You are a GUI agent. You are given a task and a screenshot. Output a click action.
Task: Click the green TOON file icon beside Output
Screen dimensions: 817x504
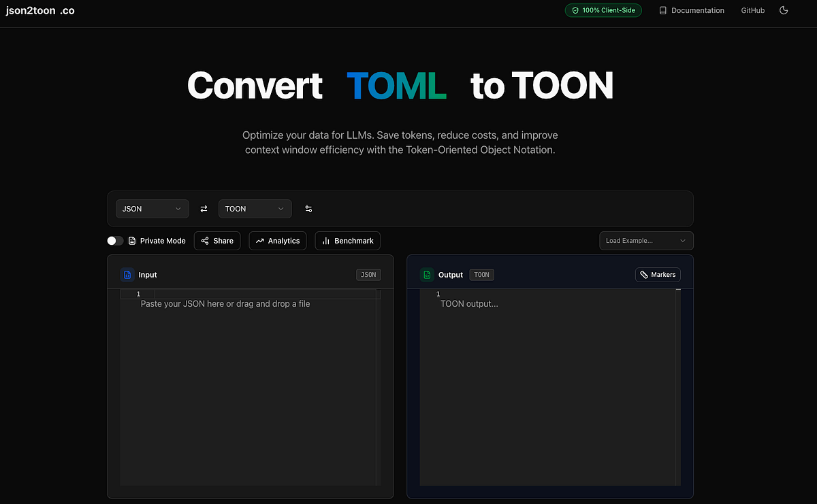427,274
